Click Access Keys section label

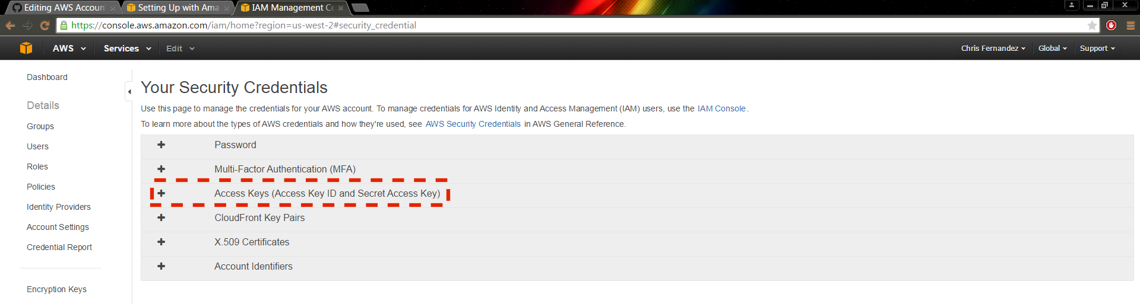coord(327,194)
